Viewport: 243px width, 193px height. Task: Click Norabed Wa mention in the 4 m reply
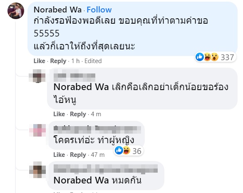(x=81, y=87)
